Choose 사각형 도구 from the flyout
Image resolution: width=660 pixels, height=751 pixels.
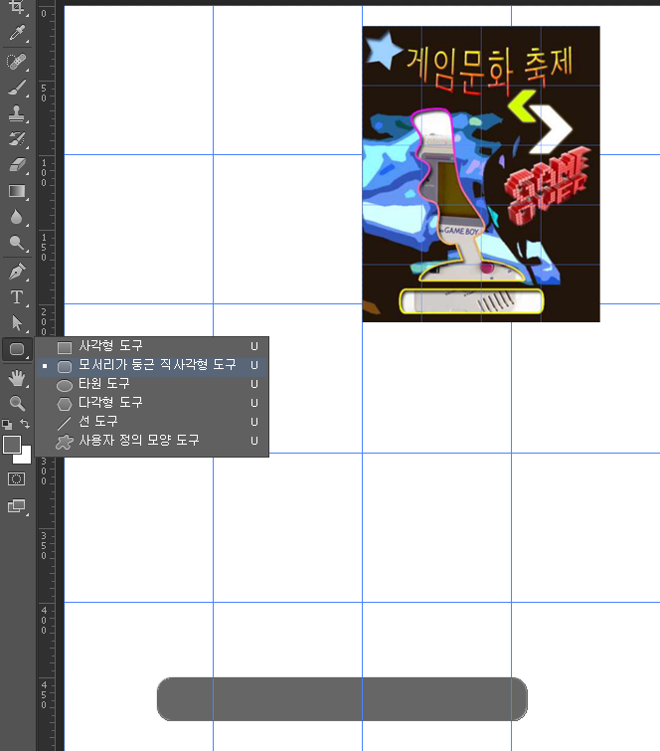pos(152,346)
